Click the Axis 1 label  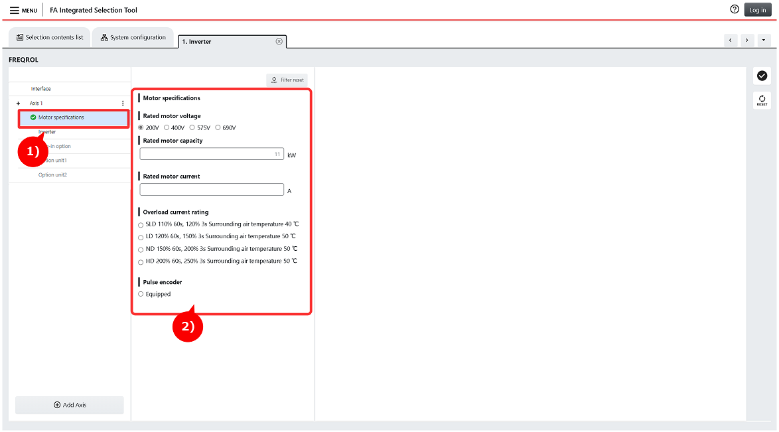36,104
